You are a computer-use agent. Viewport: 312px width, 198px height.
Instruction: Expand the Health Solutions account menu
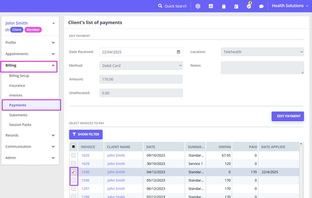290,6
